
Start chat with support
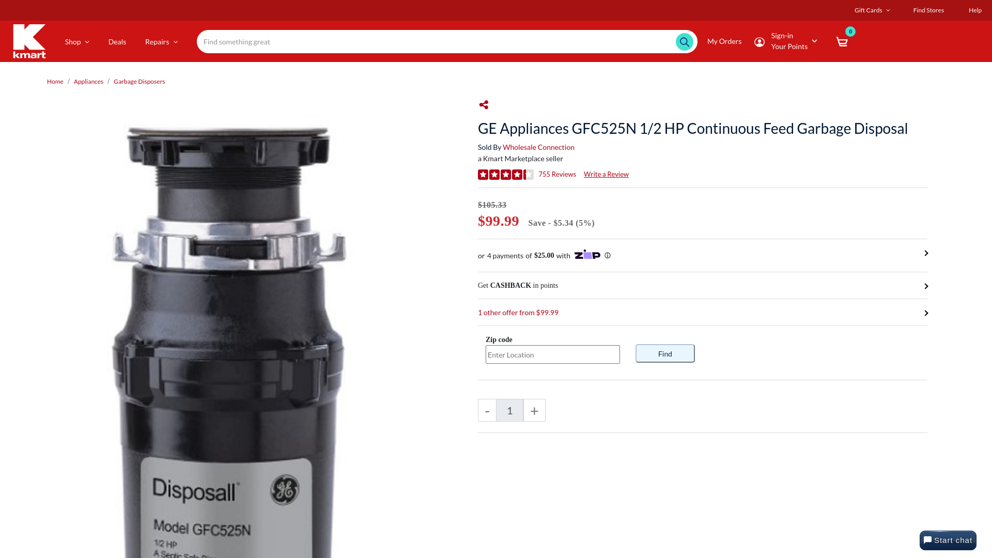pos(948,540)
